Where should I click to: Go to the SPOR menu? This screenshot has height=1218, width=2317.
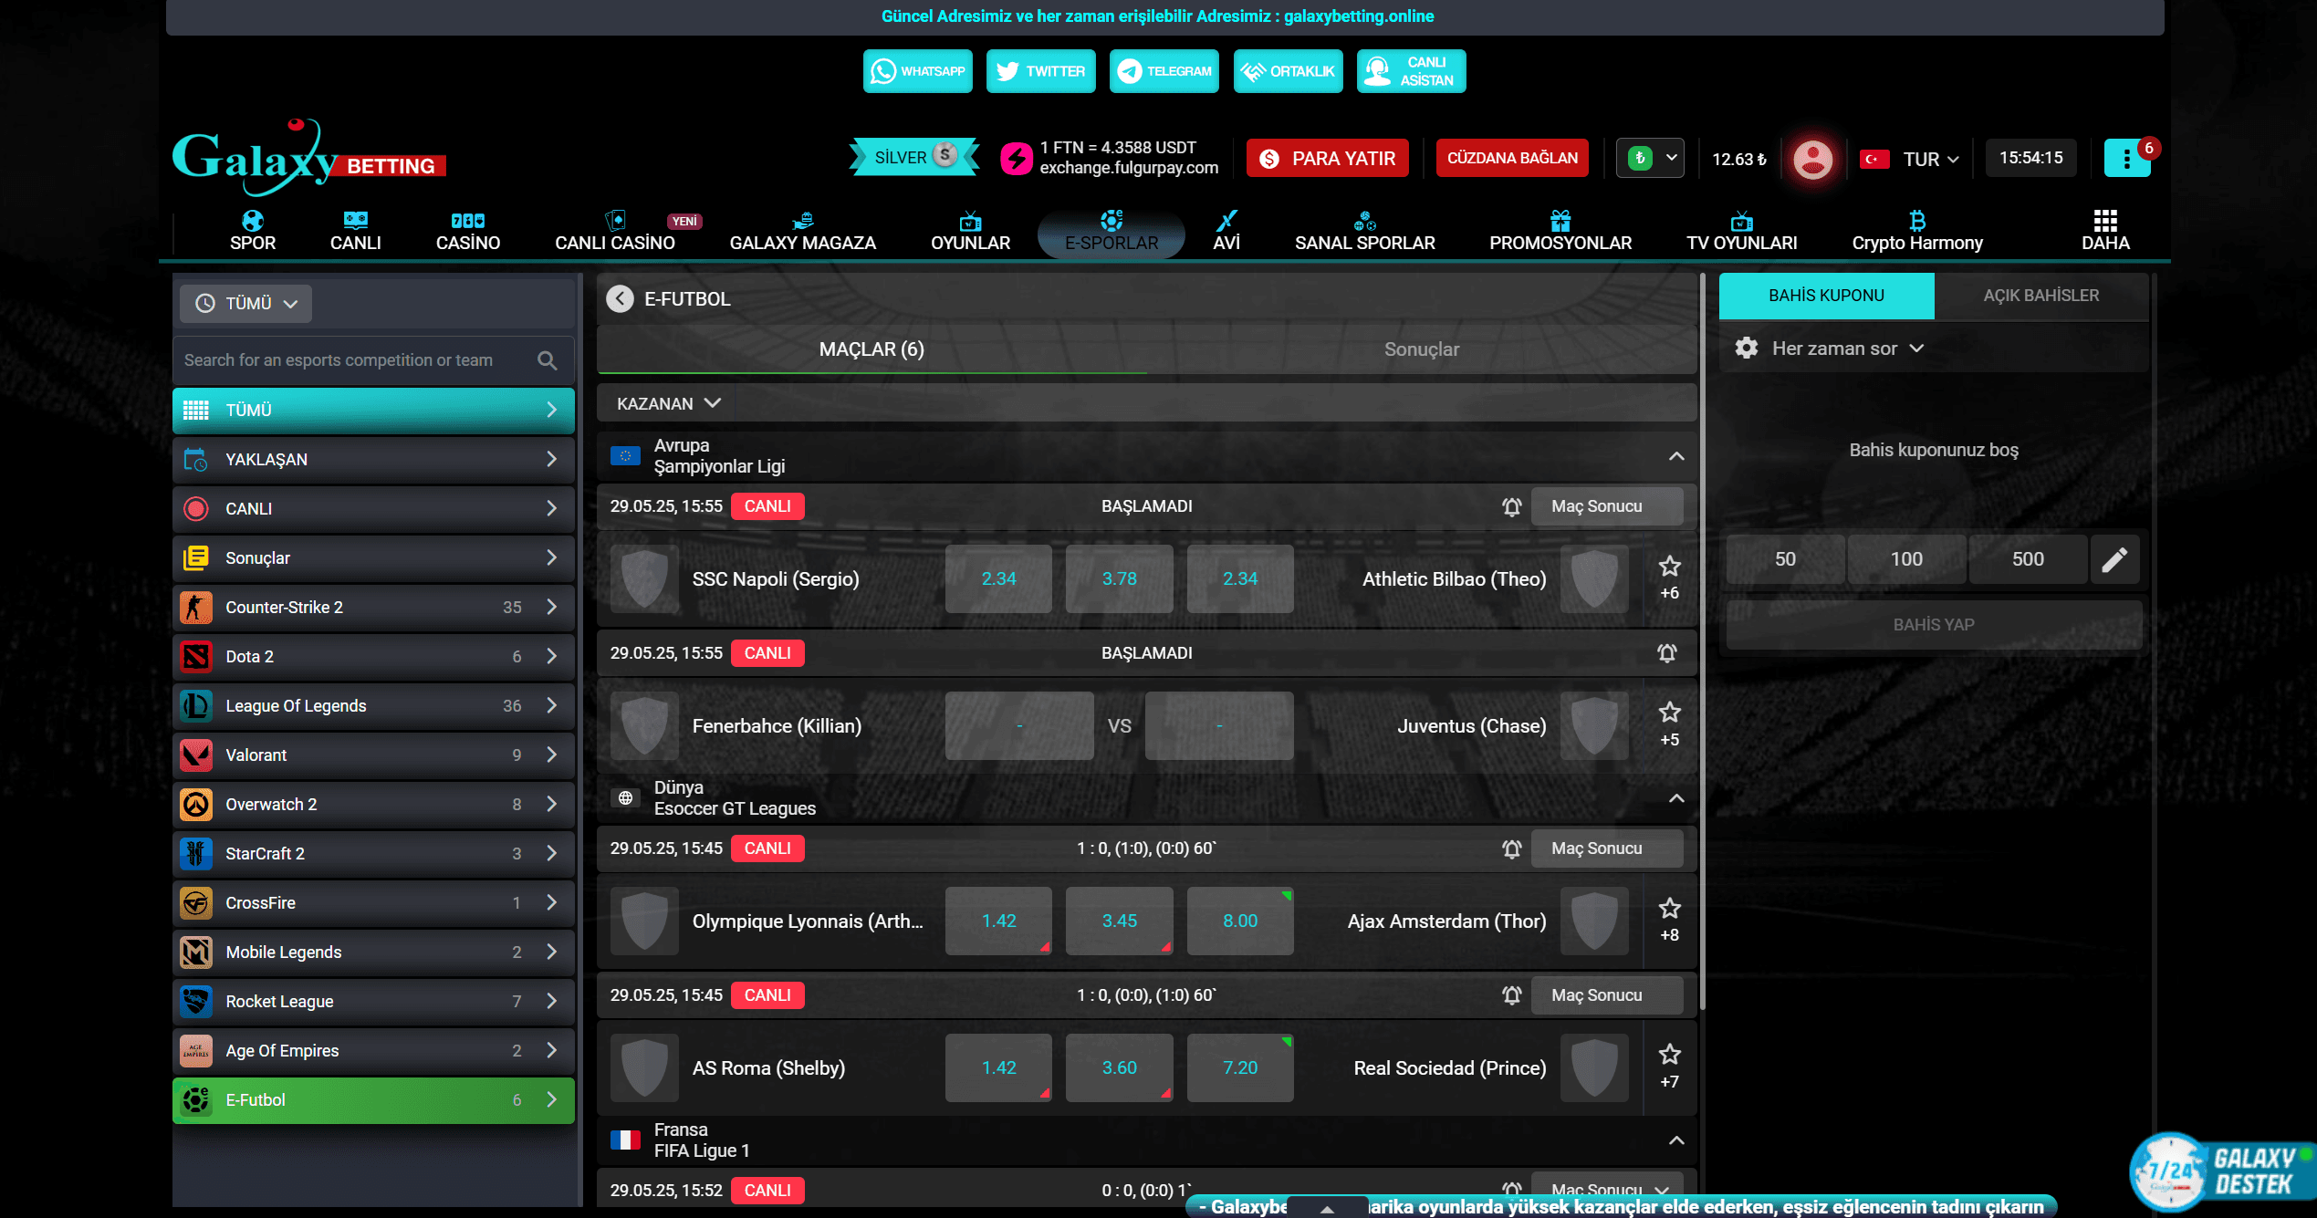pyautogui.click(x=253, y=232)
